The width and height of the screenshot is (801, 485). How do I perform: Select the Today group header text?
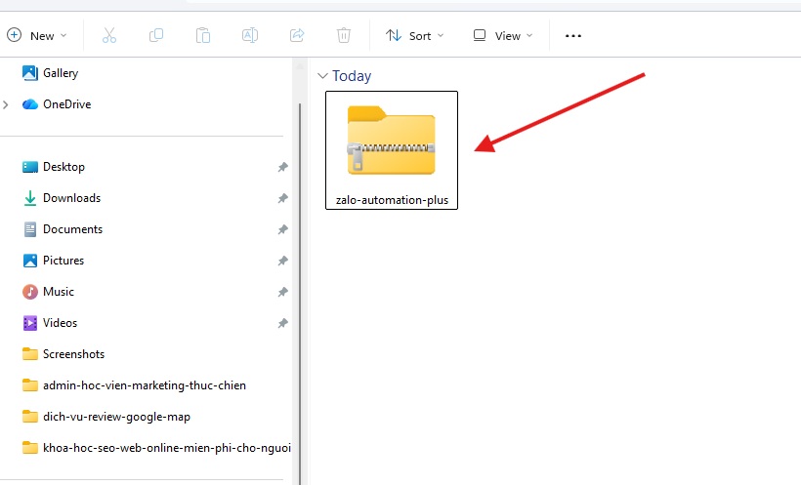352,76
